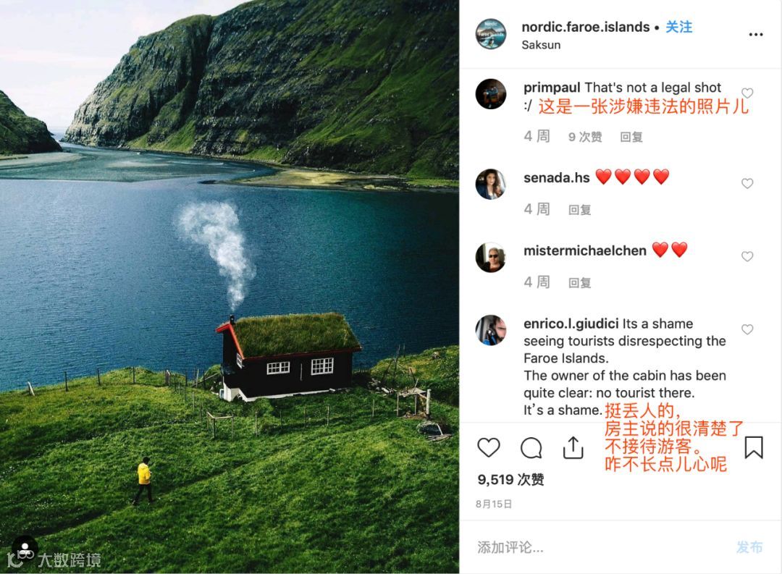
Task: Open the 9,519 次赞 likes list
Action: (510, 480)
